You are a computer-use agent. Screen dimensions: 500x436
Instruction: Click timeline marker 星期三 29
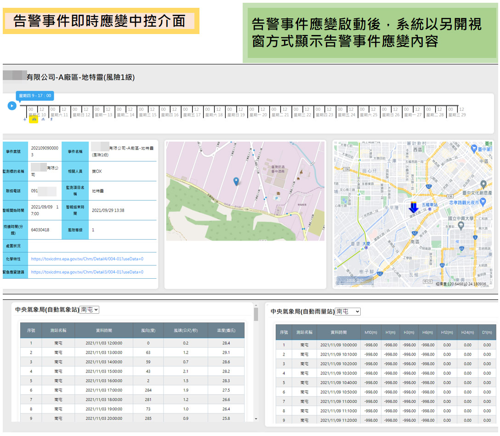pyautogui.click(x=457, y=115)
